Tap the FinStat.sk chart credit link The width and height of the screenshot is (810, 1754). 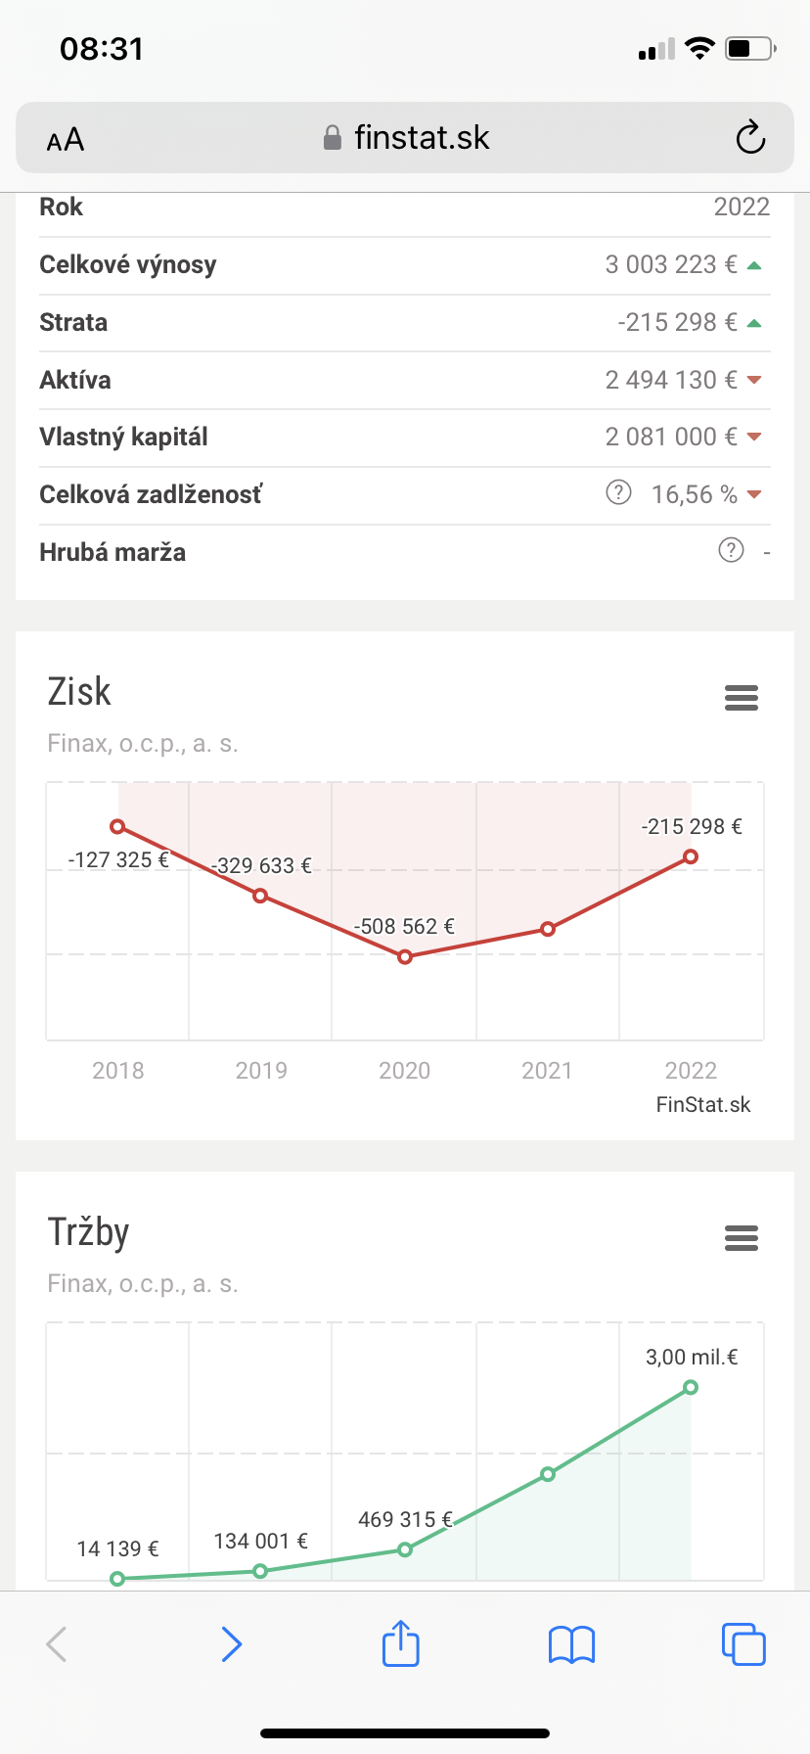[x=703, y=1105]
